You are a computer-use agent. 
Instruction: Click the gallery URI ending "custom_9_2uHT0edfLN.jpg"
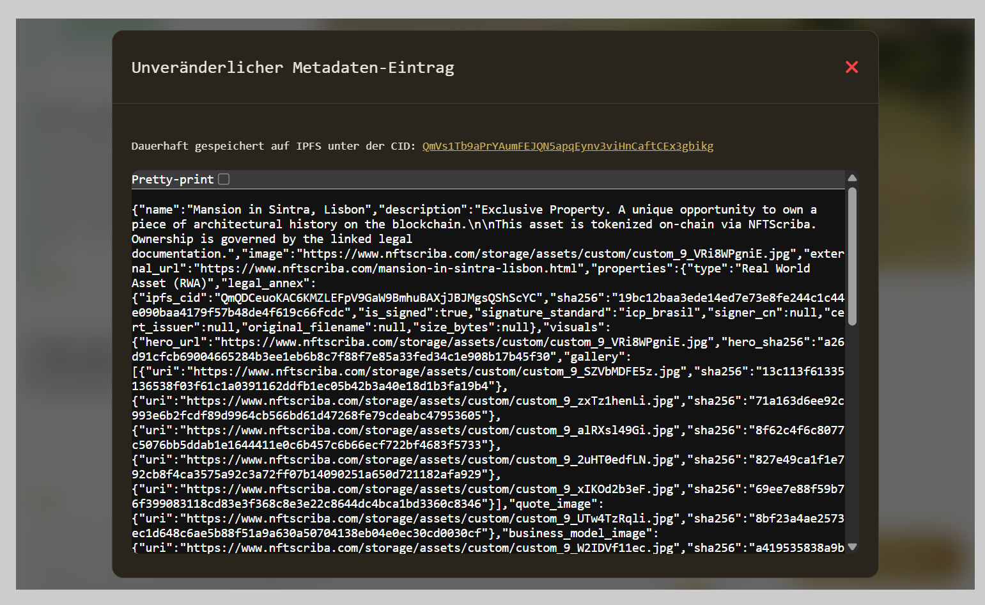[x=430, y=460]
